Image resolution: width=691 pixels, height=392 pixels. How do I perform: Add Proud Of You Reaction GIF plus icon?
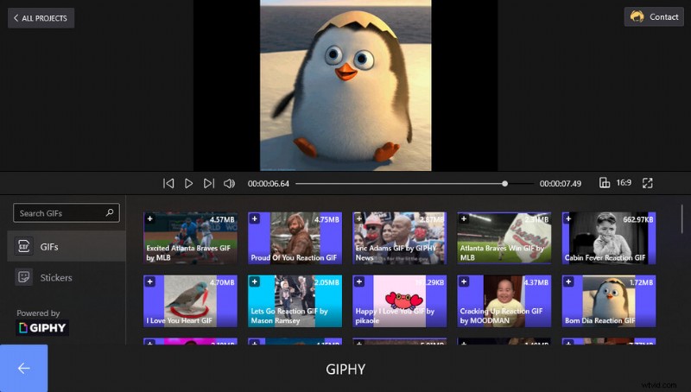pyautogui.click(x=254, y=219)
